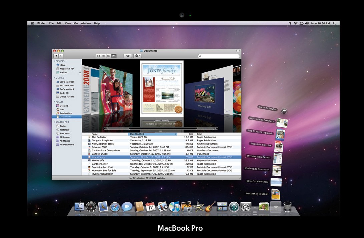This screenshot has width=364, height=238.
Task: Reverse sort using Date Modified column header
Action: [152, 134]
